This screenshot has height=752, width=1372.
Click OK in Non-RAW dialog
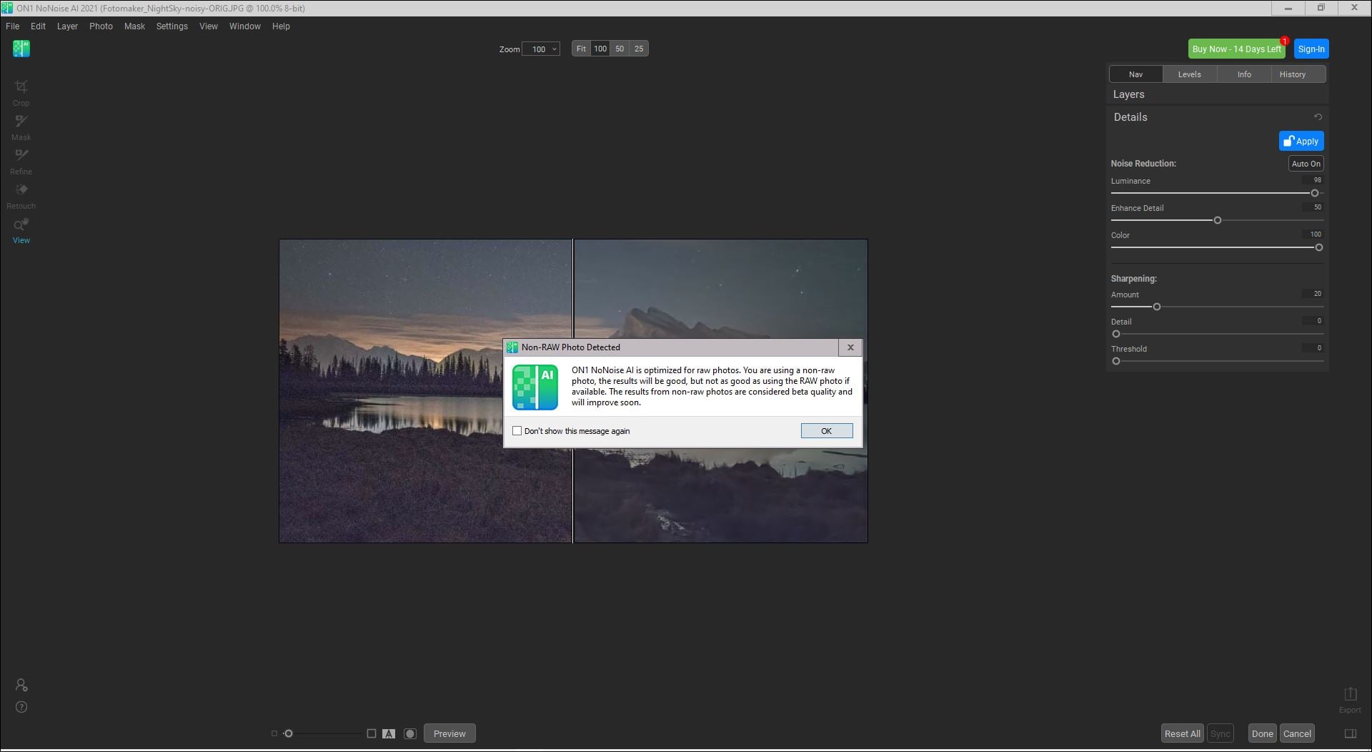(826, 431)
